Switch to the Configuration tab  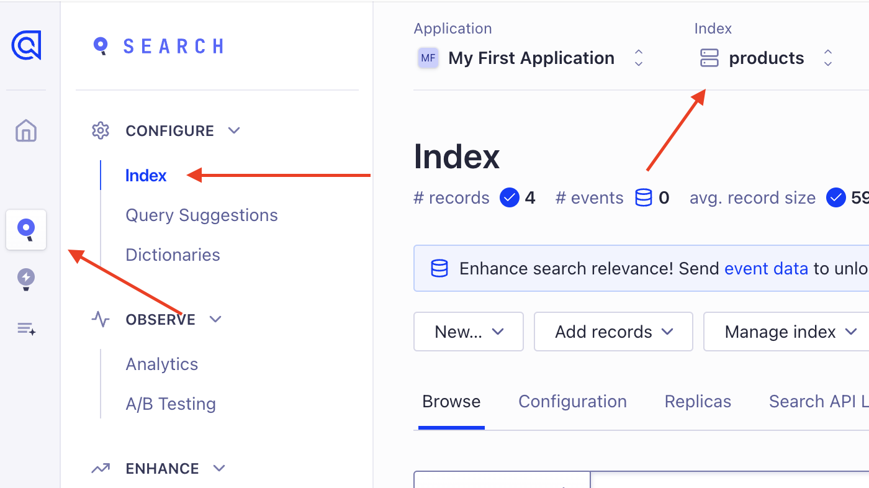click(x=572, y=401)
